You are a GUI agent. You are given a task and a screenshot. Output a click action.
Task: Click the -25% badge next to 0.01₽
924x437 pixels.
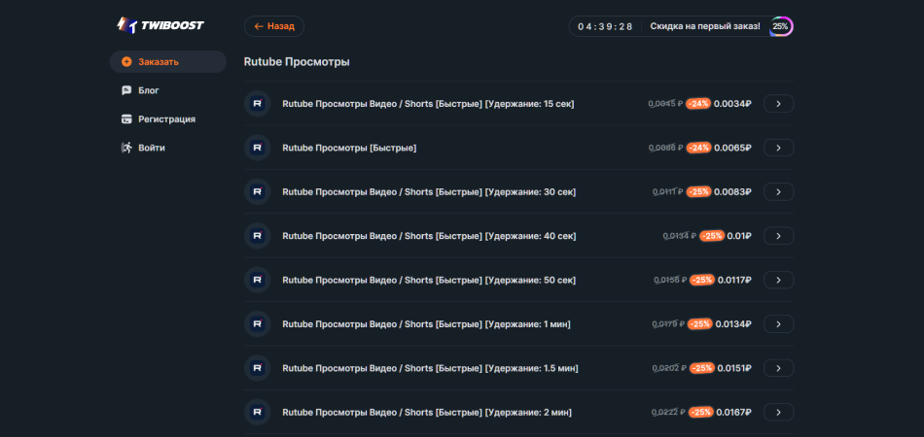coord(712,236)
